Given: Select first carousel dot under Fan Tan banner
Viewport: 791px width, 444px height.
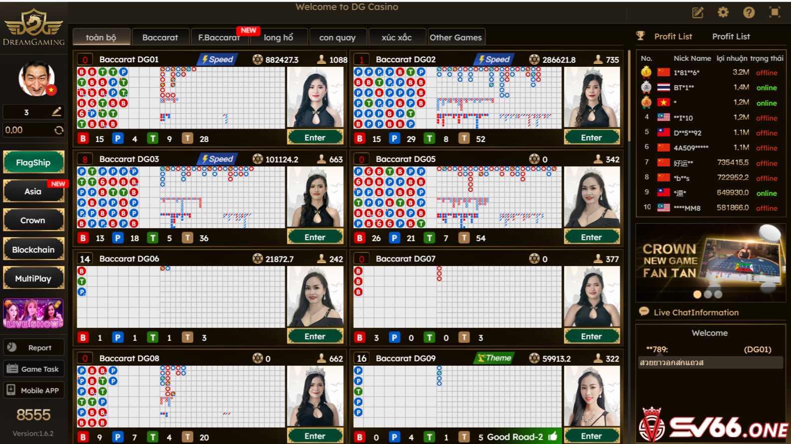Looking at the screenshot, I should point(697,295).
